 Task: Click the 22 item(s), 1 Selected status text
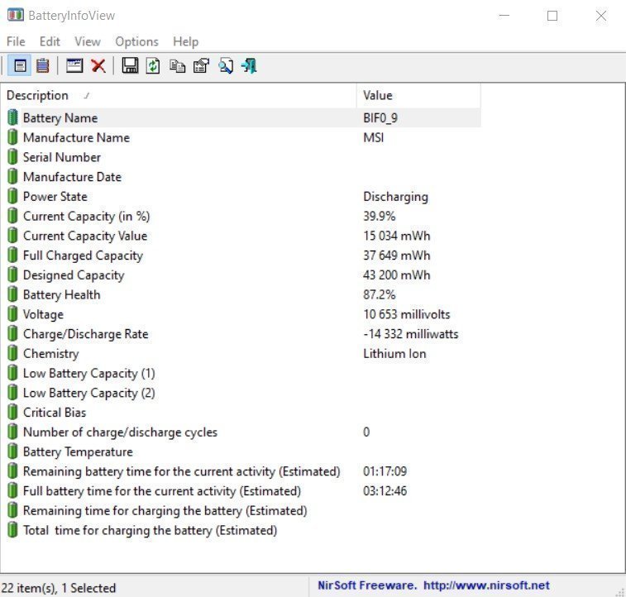point(58,588)
